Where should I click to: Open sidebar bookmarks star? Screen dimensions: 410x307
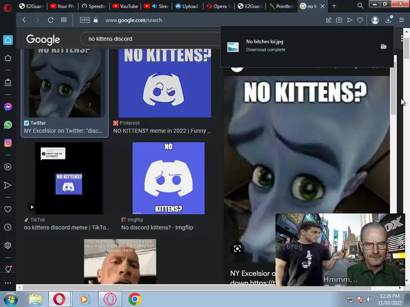8,58
